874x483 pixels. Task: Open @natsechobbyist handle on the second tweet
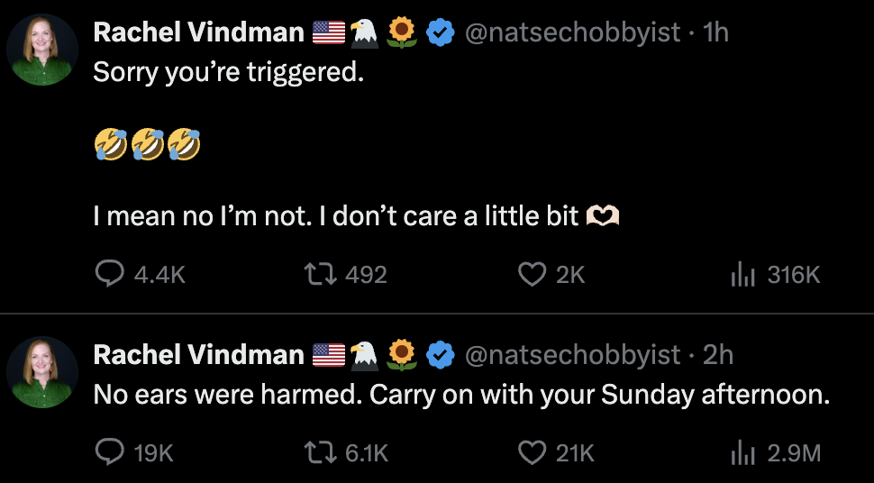tap(572, 356)
